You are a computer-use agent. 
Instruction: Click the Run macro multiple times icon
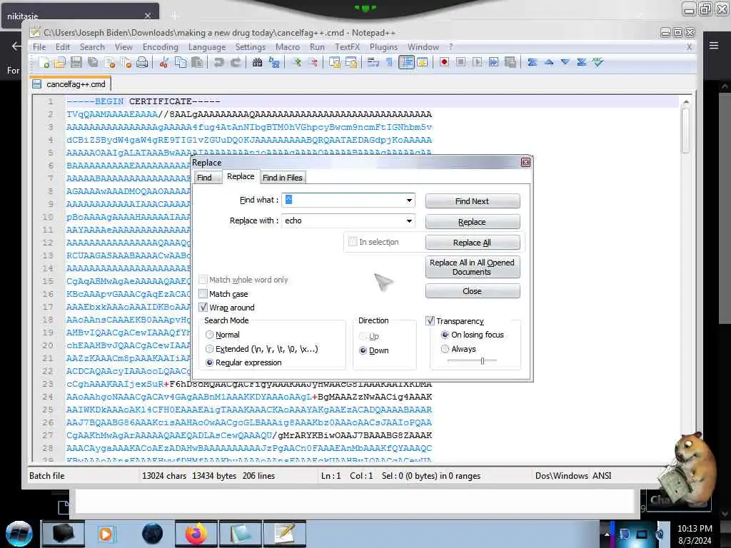(494, 63)
